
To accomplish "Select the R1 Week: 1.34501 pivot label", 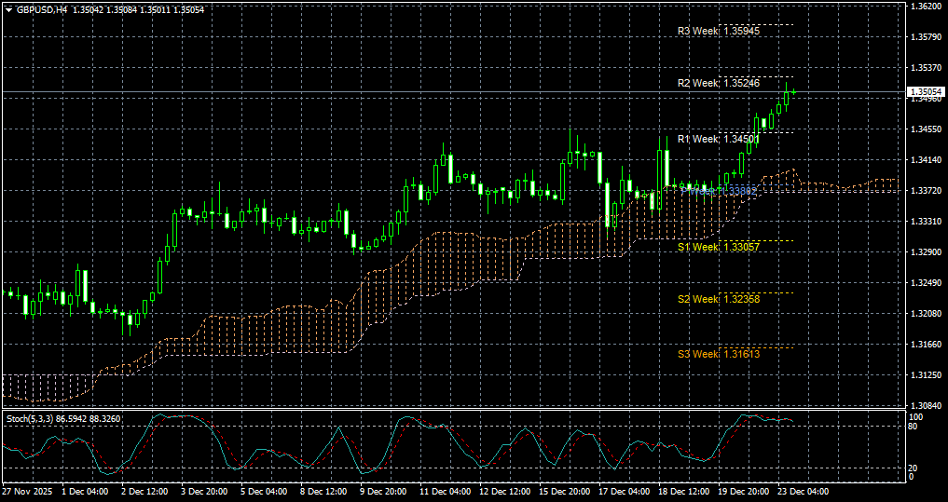I will 719,139.
